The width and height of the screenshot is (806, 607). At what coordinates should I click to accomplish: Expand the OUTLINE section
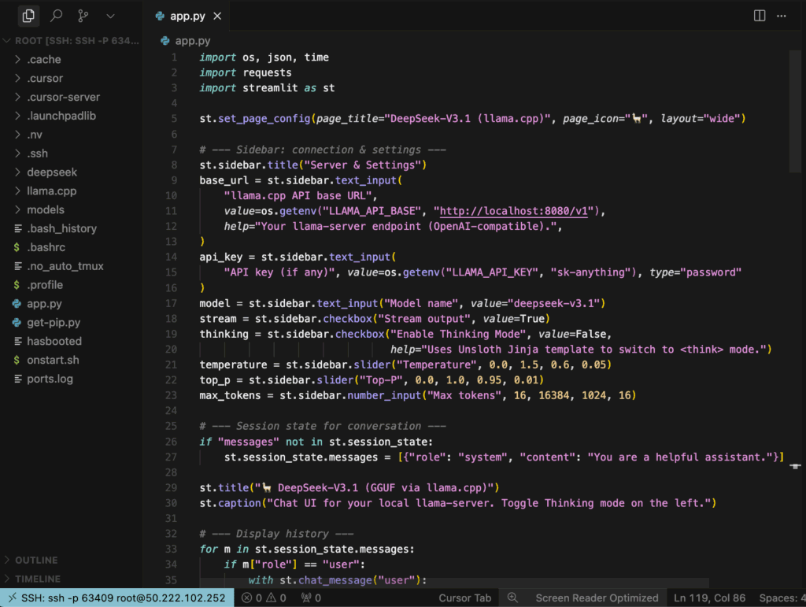[72, 560]
